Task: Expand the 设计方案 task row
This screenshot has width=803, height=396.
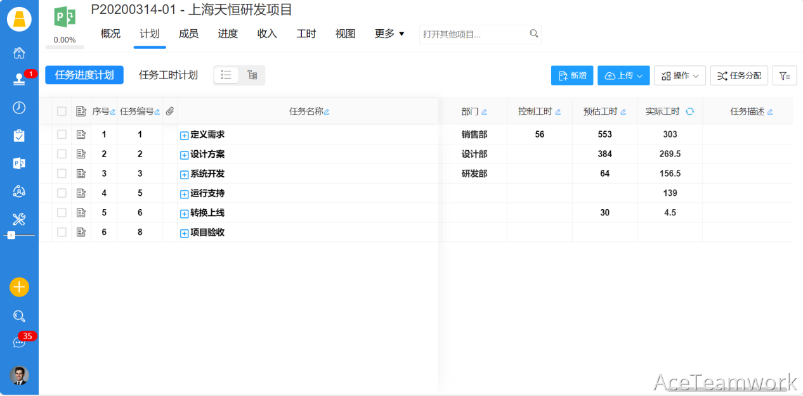Action: tap(184, 155)
